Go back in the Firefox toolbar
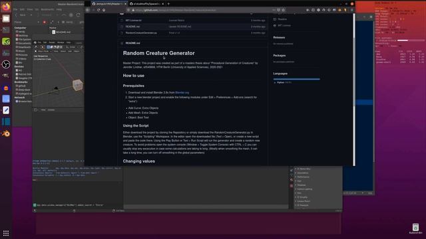 (x=87, y=10)
